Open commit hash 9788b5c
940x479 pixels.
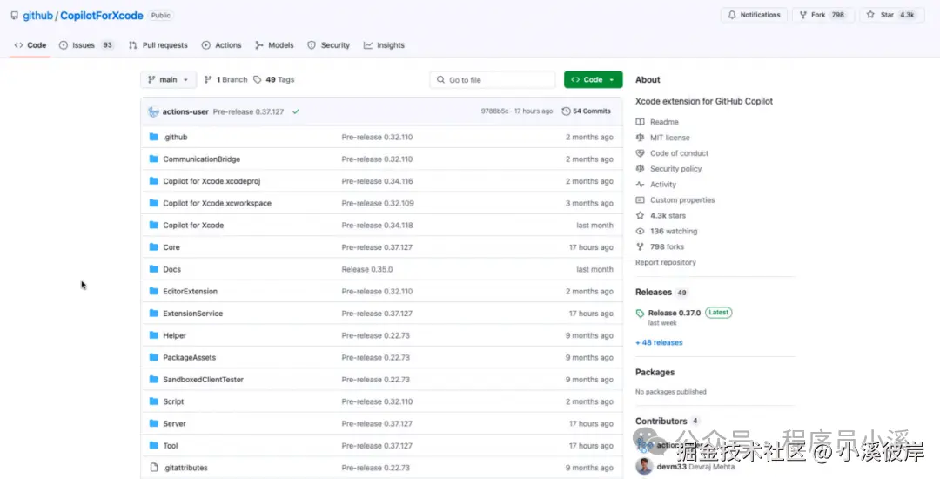(x=494, y=111)
